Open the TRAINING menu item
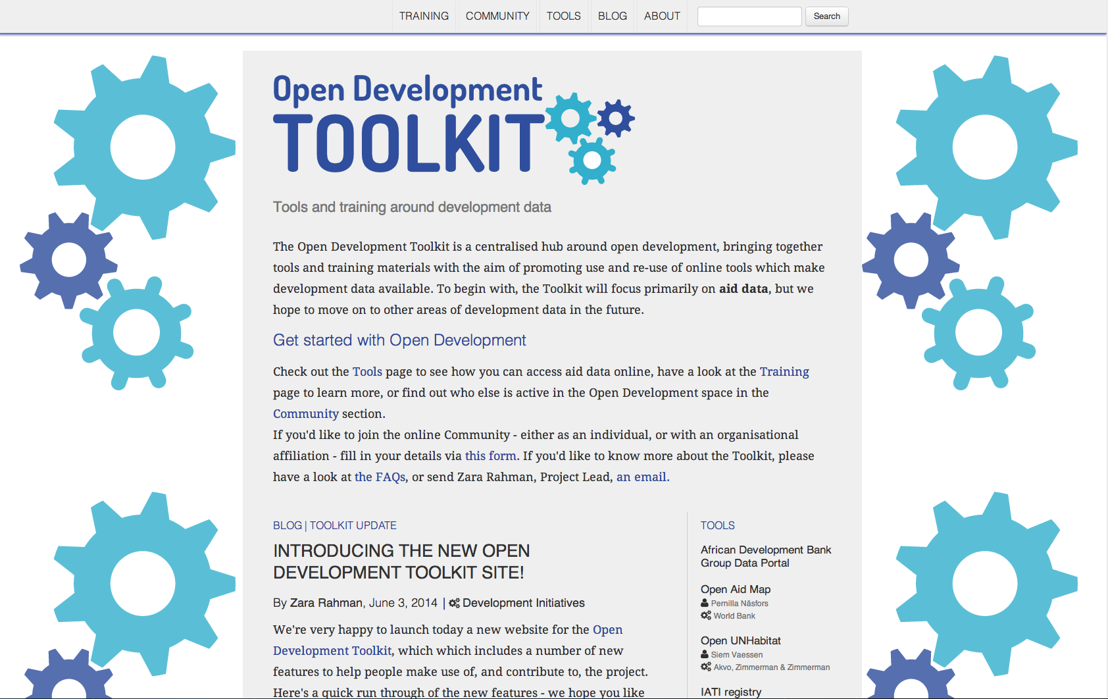The width and height of the screenshot is (1108, 699). pos(424,16)
